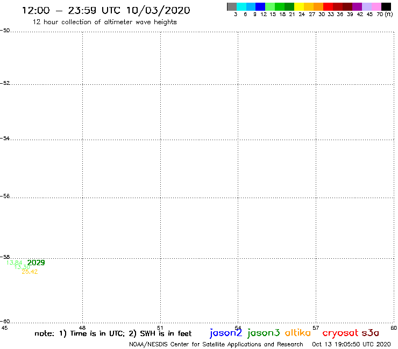Viewport: 398px width, 349px height.
Task: Click the wave height value 13.84
Action: click(14, 263)
